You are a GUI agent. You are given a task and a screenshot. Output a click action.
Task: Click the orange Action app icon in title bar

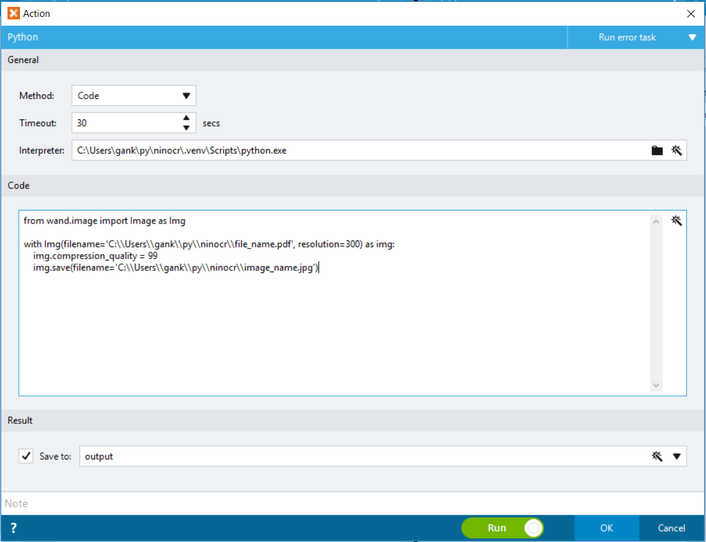pyautogui.click(x=14, y=14)
